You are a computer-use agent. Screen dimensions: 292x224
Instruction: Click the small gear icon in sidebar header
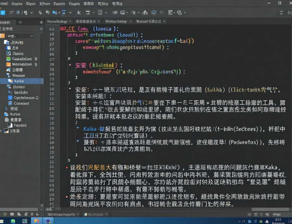point(41,29)
